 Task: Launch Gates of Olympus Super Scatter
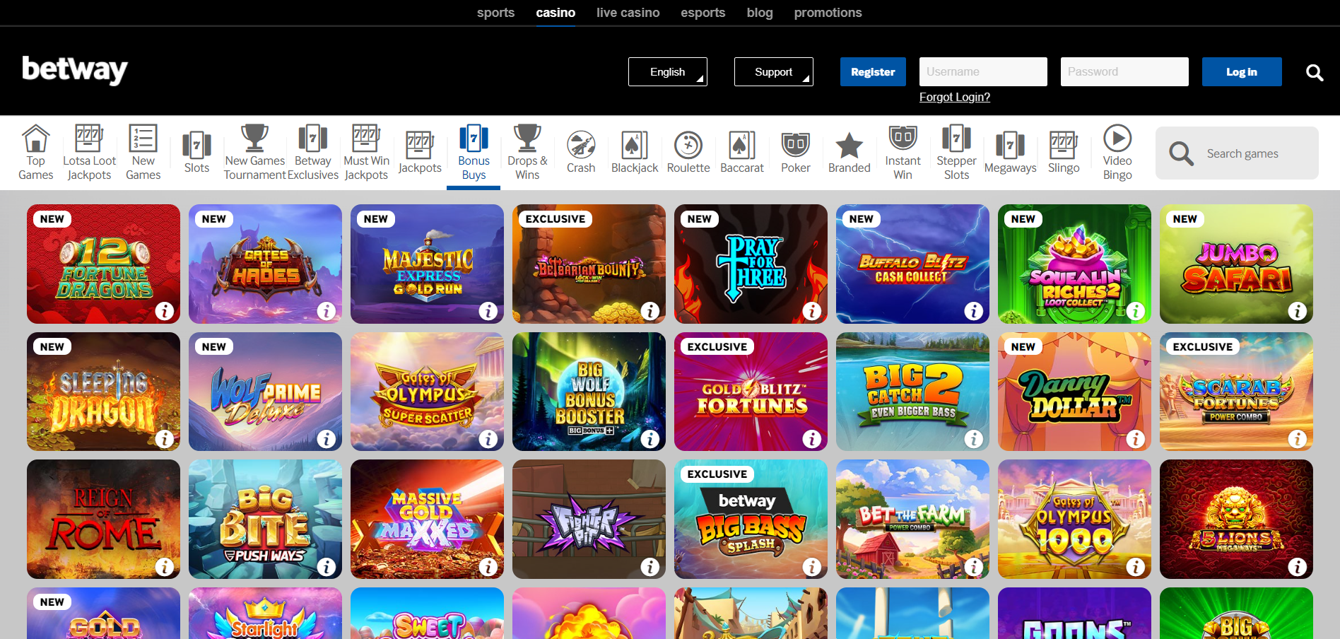(x=427, y=392)
